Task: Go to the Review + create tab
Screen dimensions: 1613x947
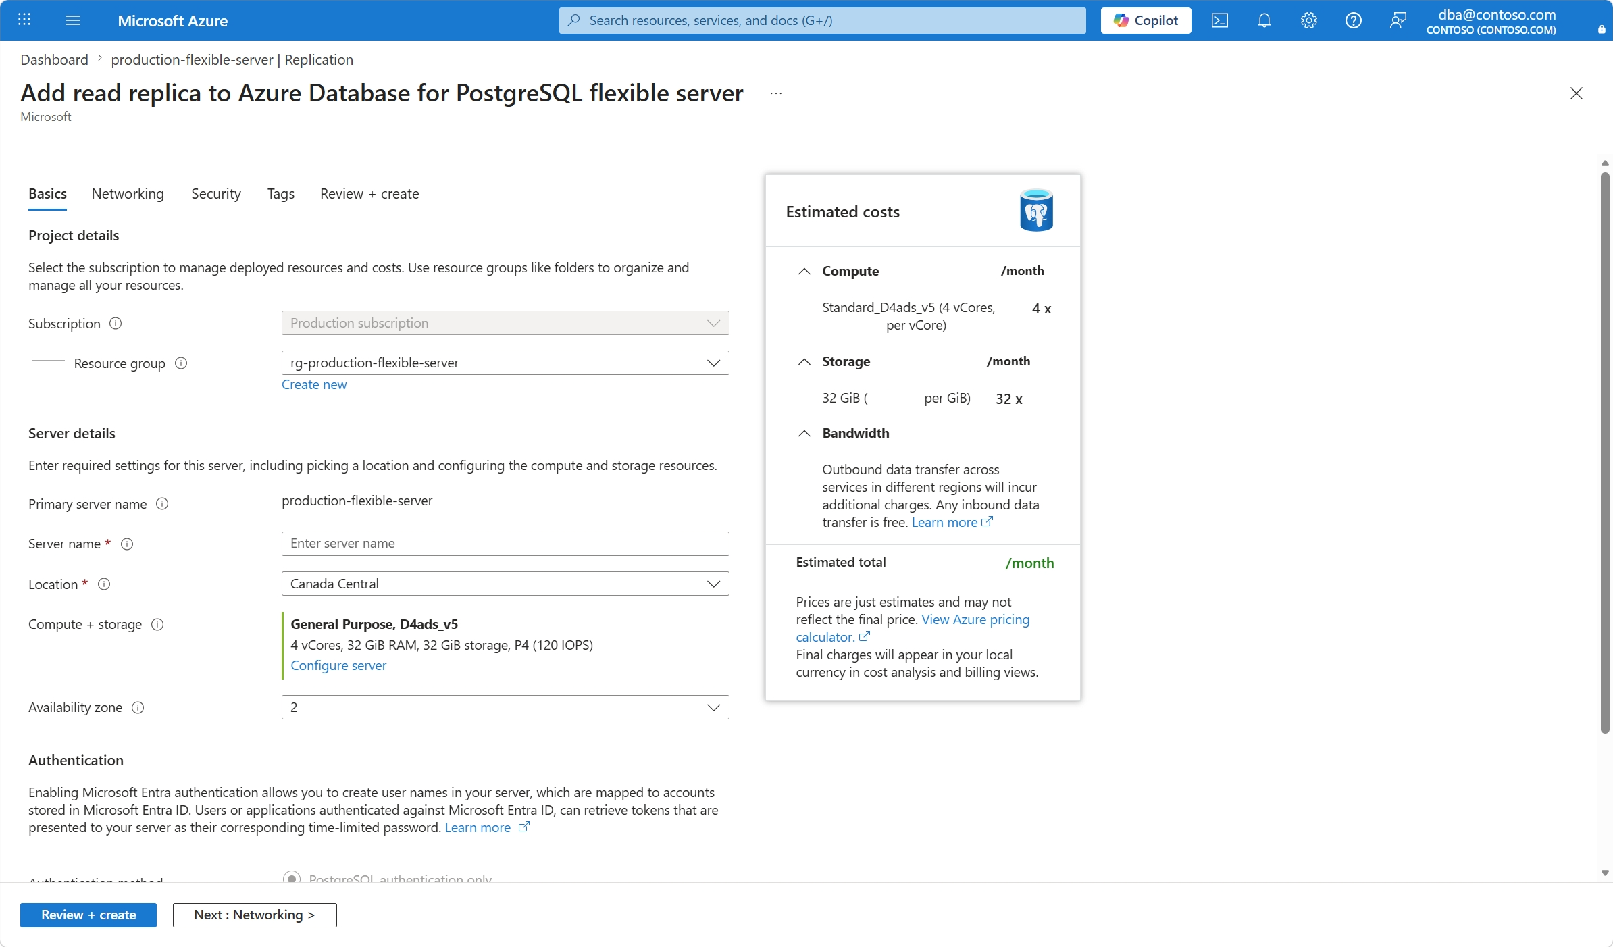Action: [x=369, y=194]
